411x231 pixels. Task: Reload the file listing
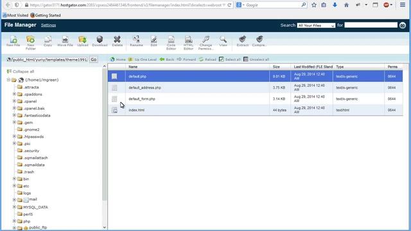pos(207,60)
